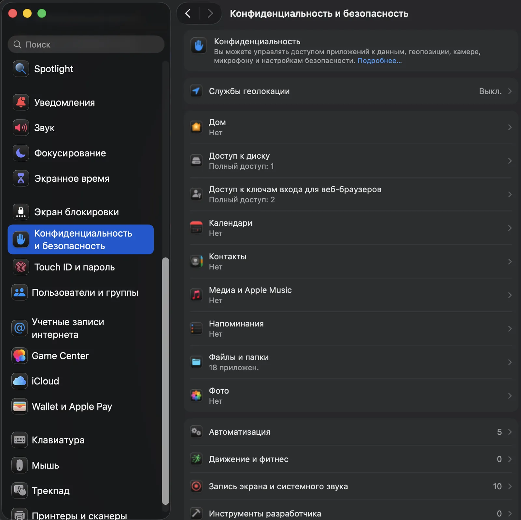The height and width of the screenshot is (520, 521).
Task: Click the Trackpad icon in sidebar
Action: pyautogui.click(x=20, y=491)
